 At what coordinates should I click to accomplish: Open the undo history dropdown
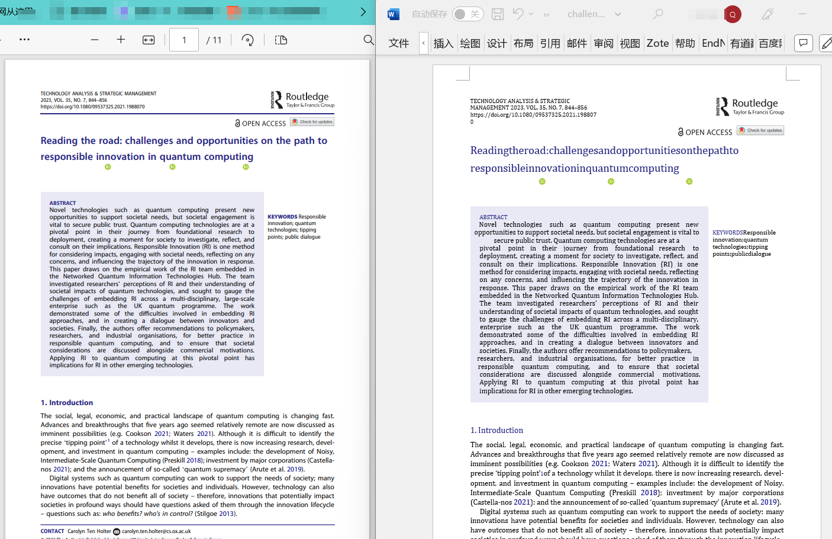(x=531, y=14)
